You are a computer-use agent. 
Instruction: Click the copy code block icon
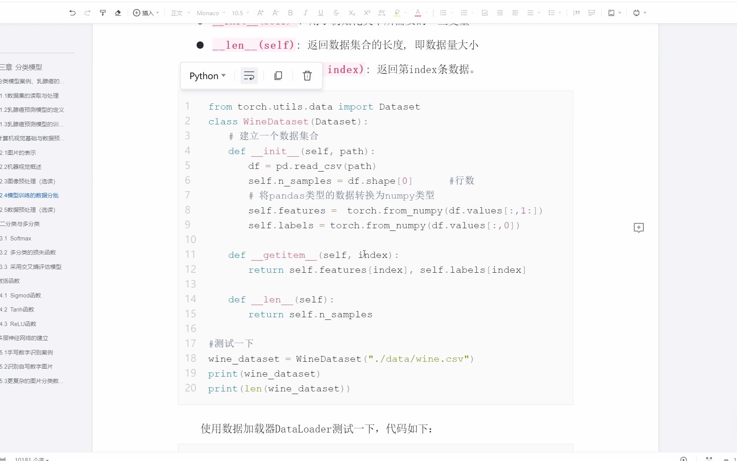278,75
